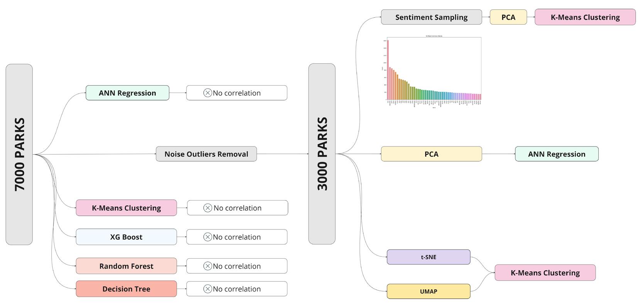
Task: Select the ANN Regression node fed by PCA
Action: [x=556, y=154]
